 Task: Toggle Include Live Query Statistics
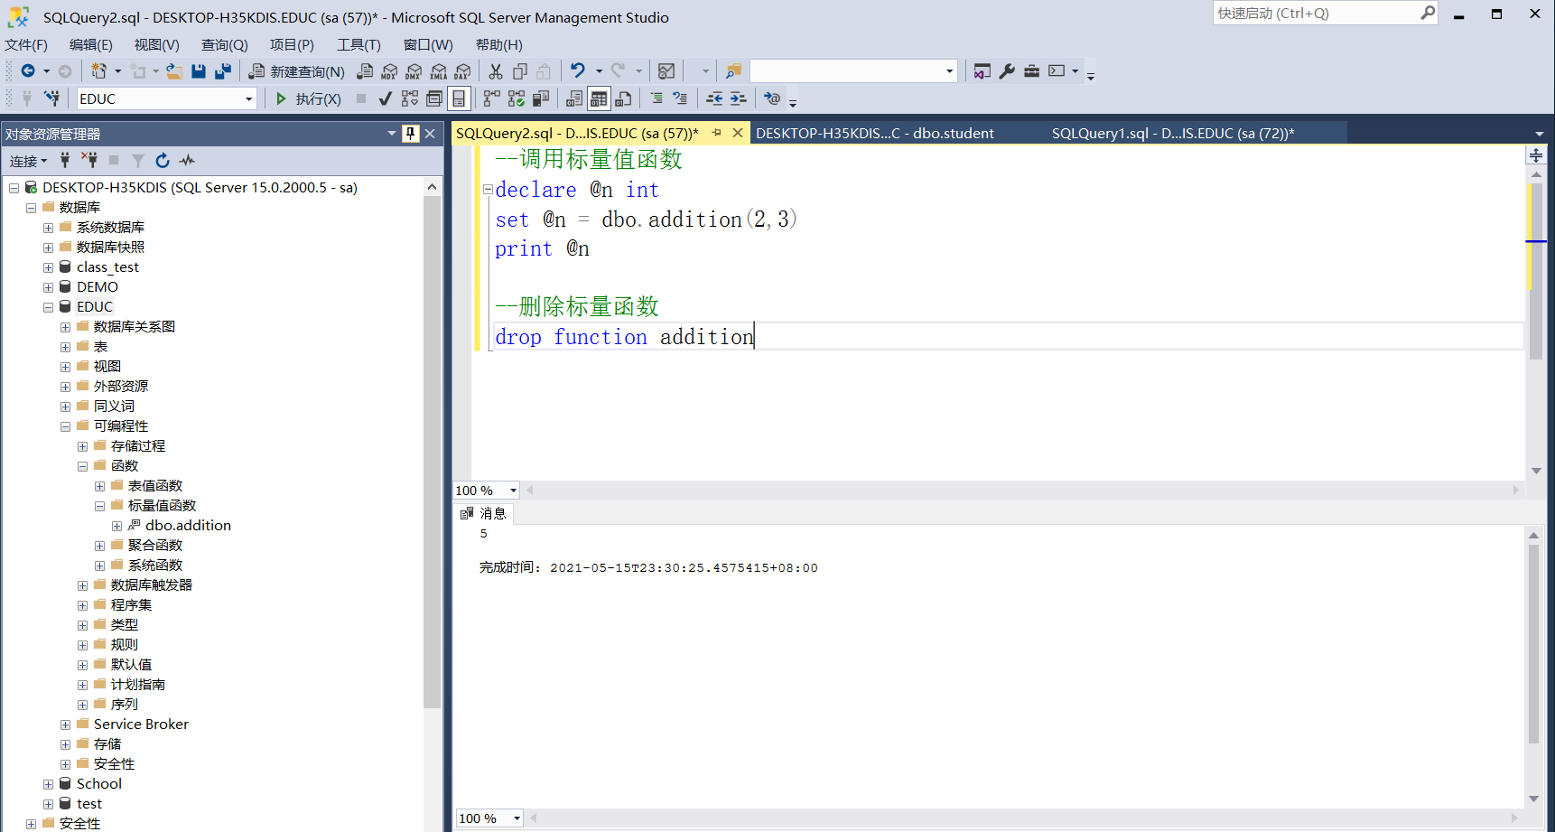(517, 98)
